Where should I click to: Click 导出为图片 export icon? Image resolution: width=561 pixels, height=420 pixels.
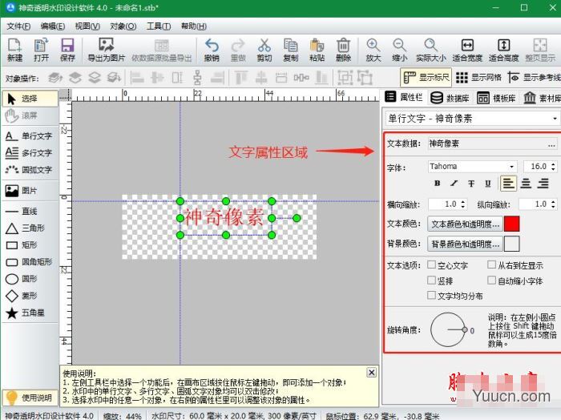(107, 50)
